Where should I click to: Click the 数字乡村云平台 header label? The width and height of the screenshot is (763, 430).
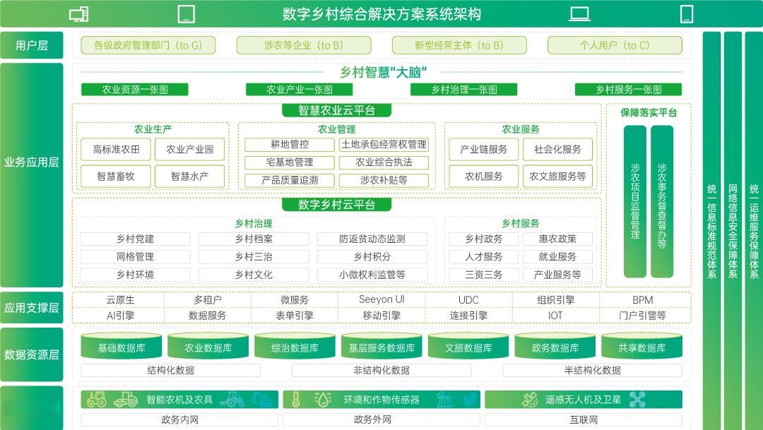click(337, 204)
